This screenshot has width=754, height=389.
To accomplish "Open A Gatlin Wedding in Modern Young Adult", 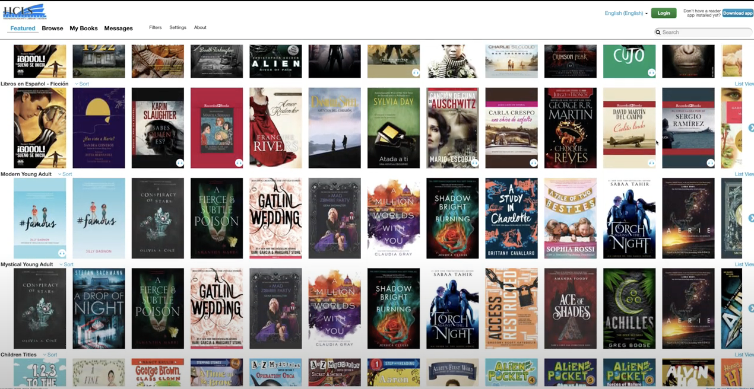I will (x=275, y=218).
